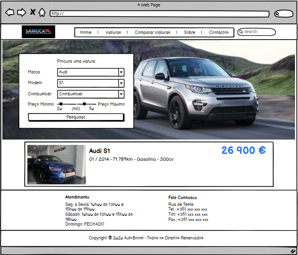Click the minimum price slider handle
Image resolution: width=298 pixels, height=255 pixels.
coord(61,104)
